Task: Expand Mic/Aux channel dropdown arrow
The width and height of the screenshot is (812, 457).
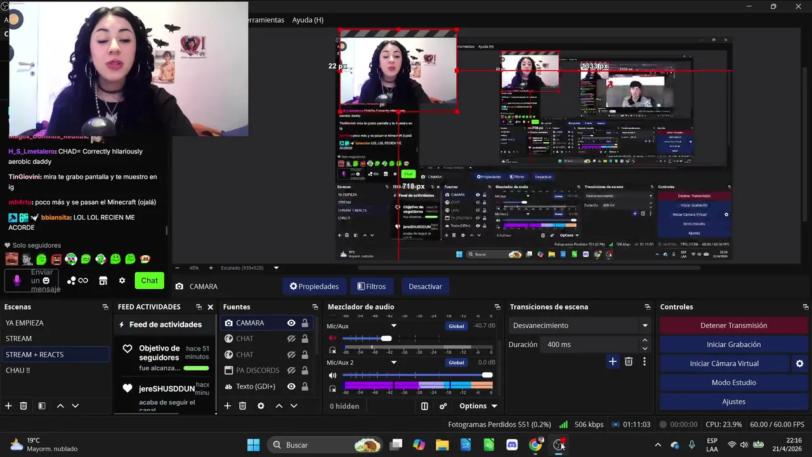Action: coord(393,326)
